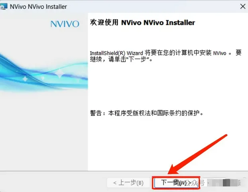
Task: Click the blue wave banner graphic
Action: (44, 73)
